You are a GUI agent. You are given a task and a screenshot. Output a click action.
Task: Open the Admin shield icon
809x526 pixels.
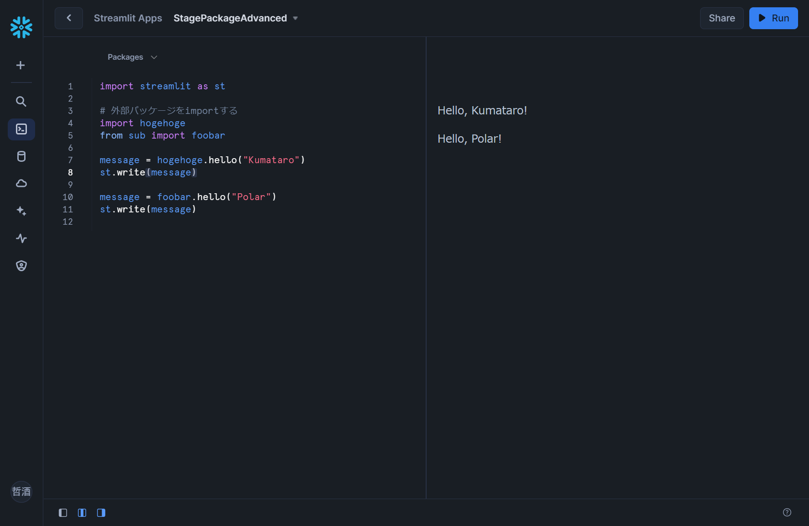point(21,266)
